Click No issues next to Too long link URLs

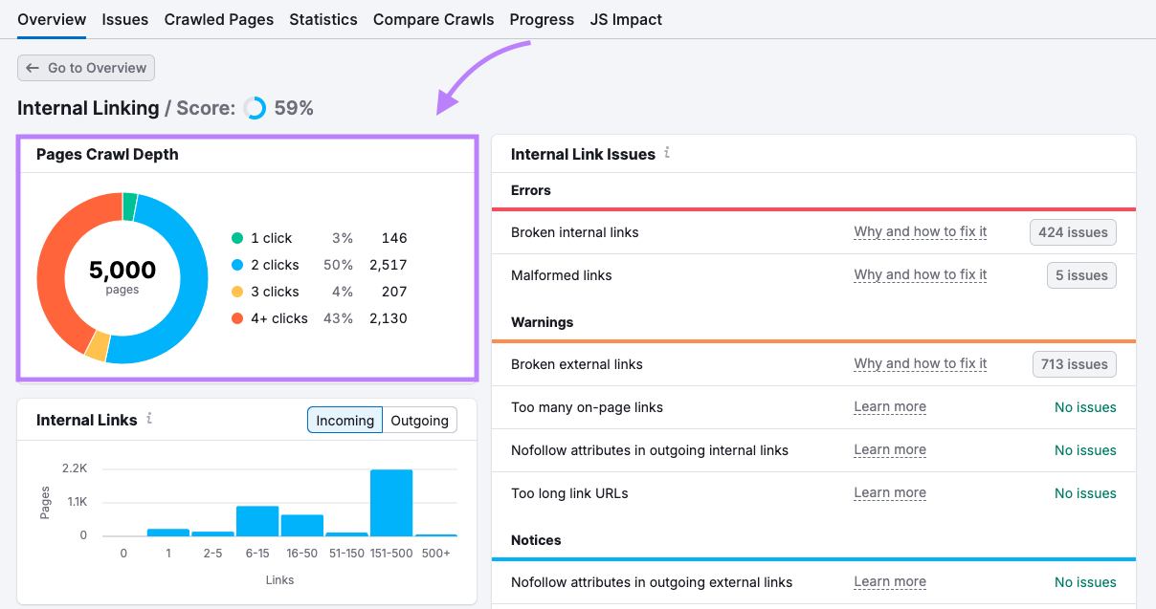pyautogui.click(x=1085, y=492)
